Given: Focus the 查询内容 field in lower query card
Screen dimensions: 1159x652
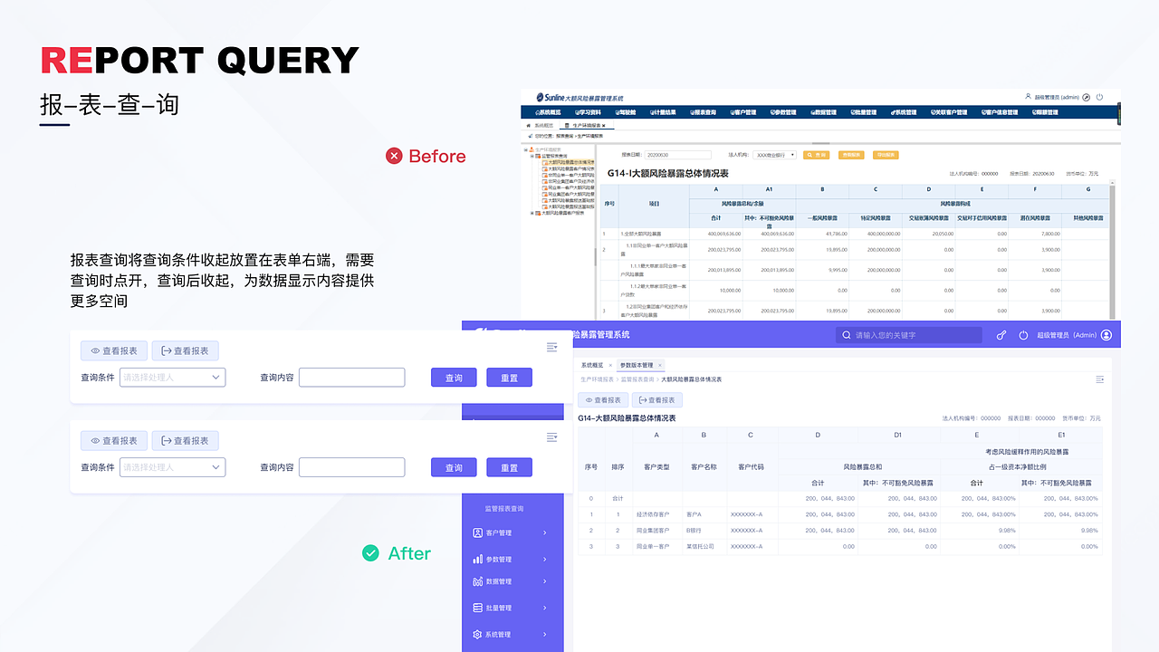Looking at the screenshot, I should click(351, 468).
